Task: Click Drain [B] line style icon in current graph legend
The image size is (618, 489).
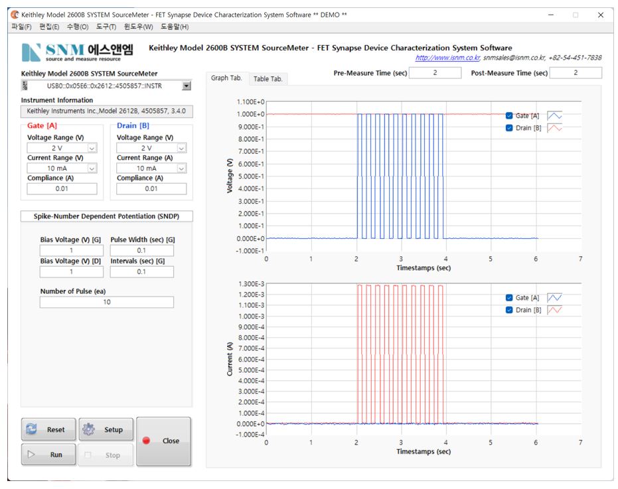Action: pos(554,309)
